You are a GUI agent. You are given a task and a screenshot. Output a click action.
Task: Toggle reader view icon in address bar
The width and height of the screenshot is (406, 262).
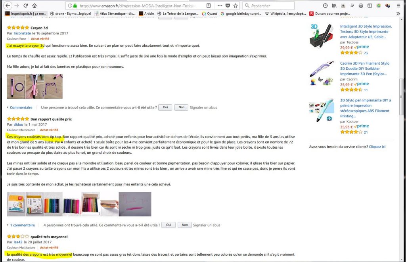[x=209, y=6]
